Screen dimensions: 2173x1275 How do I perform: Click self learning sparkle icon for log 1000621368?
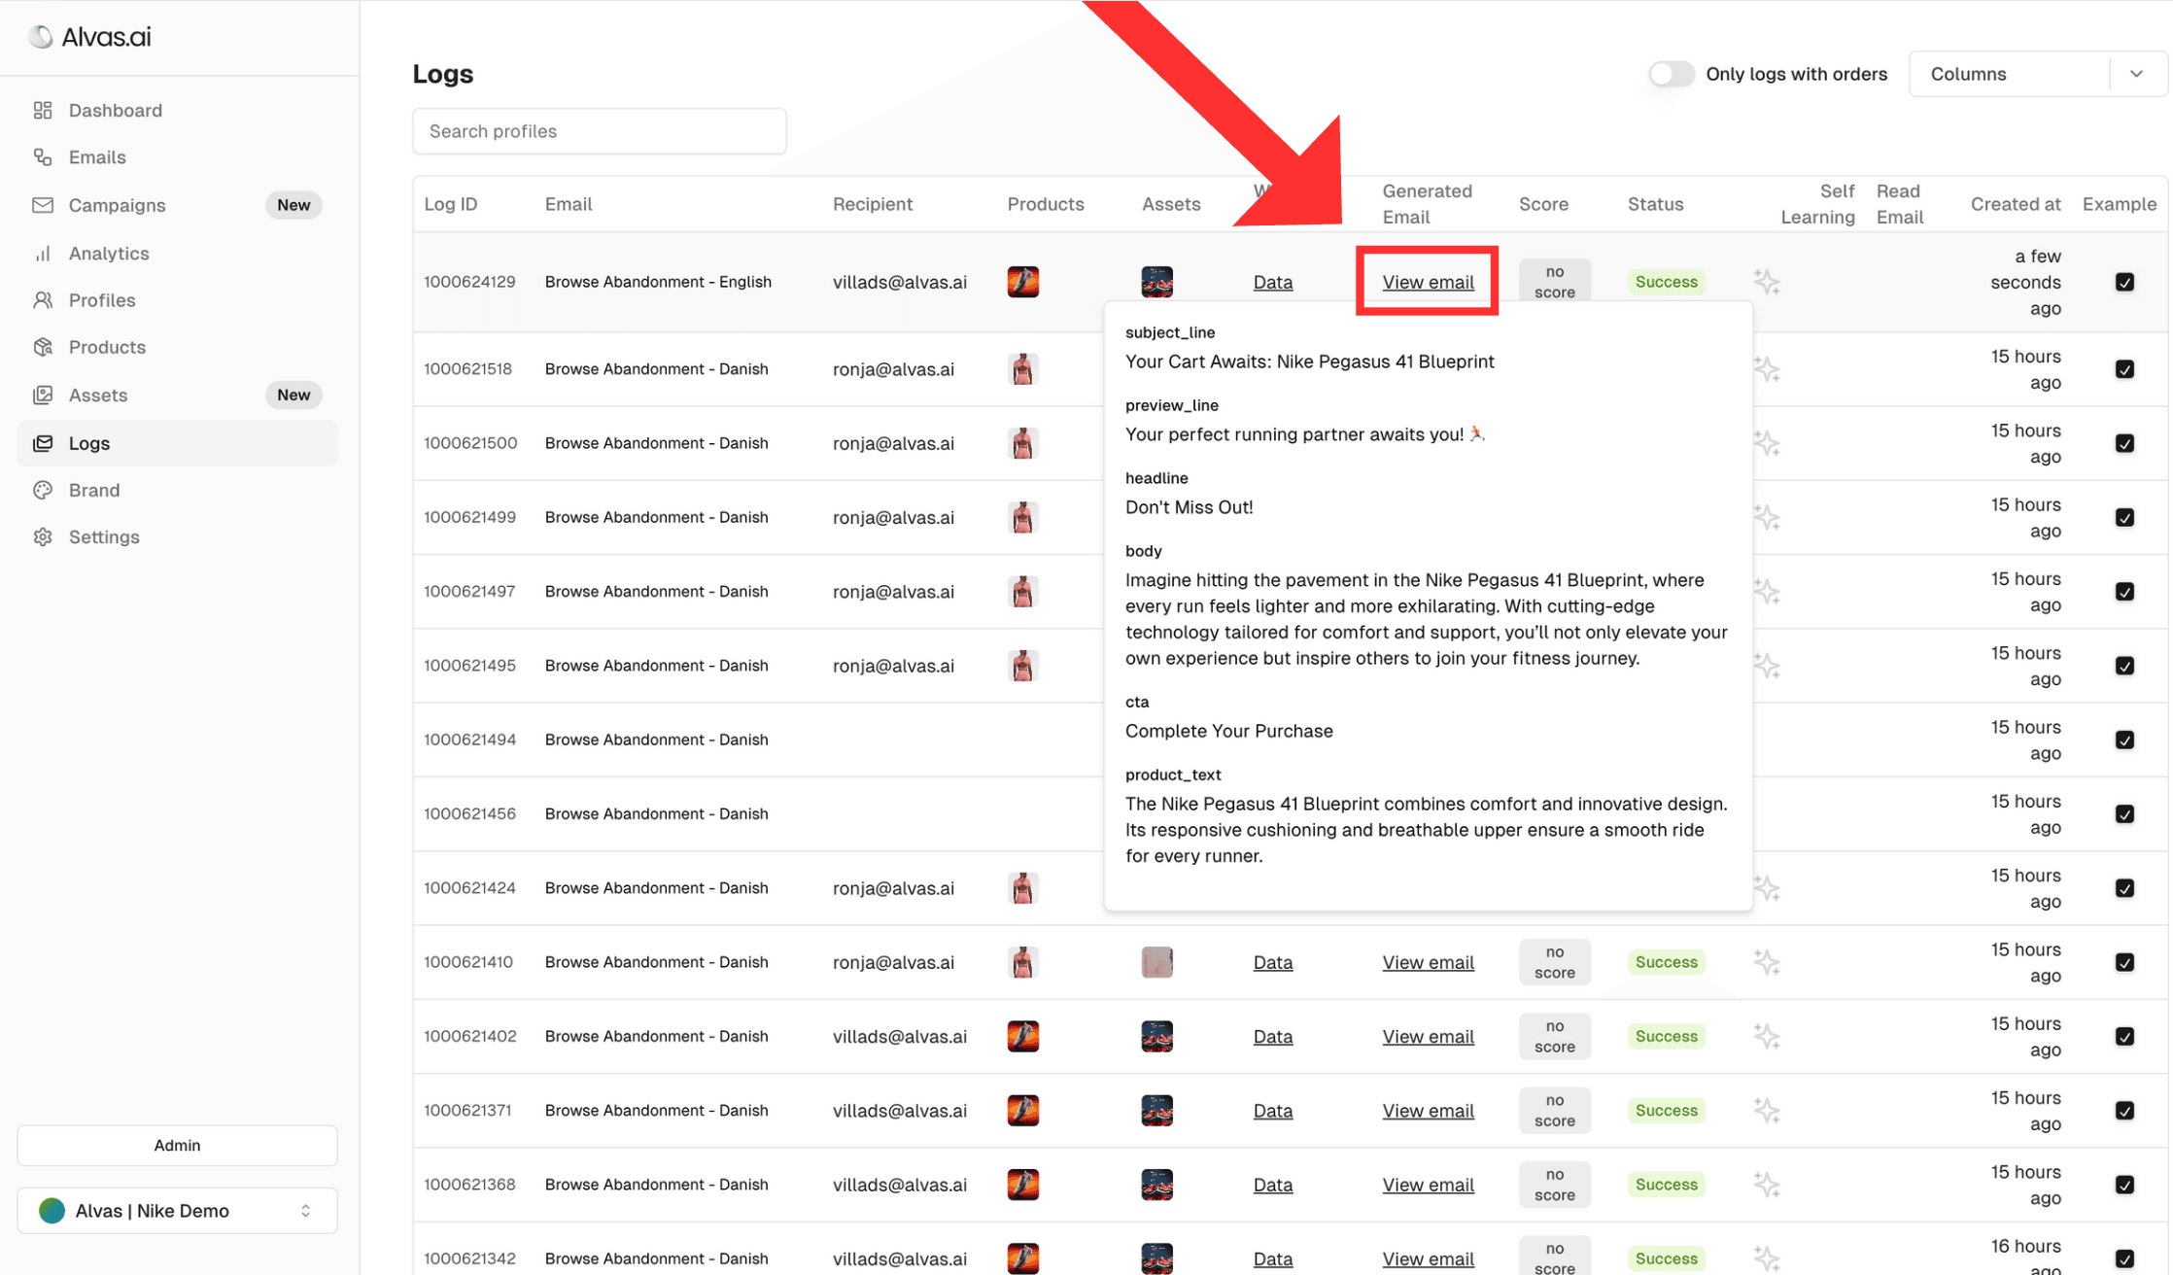[x=1767, y=1185]
